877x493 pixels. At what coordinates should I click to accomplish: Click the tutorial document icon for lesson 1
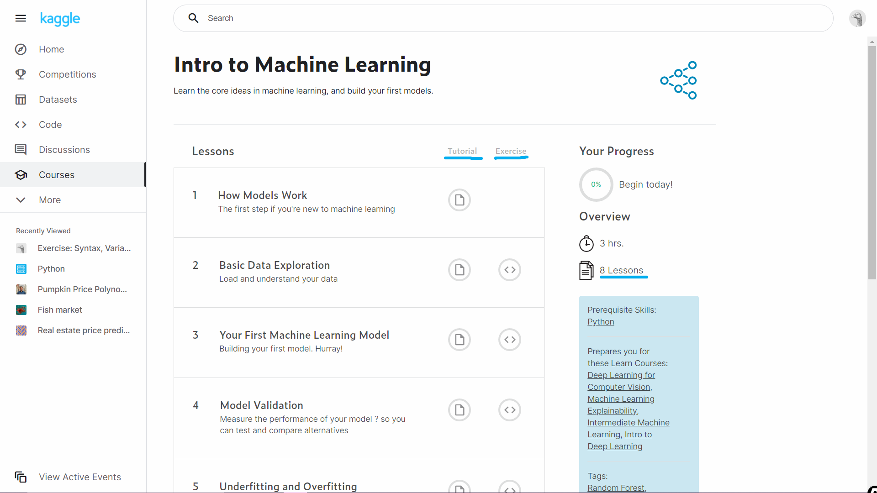pos(460,200)
